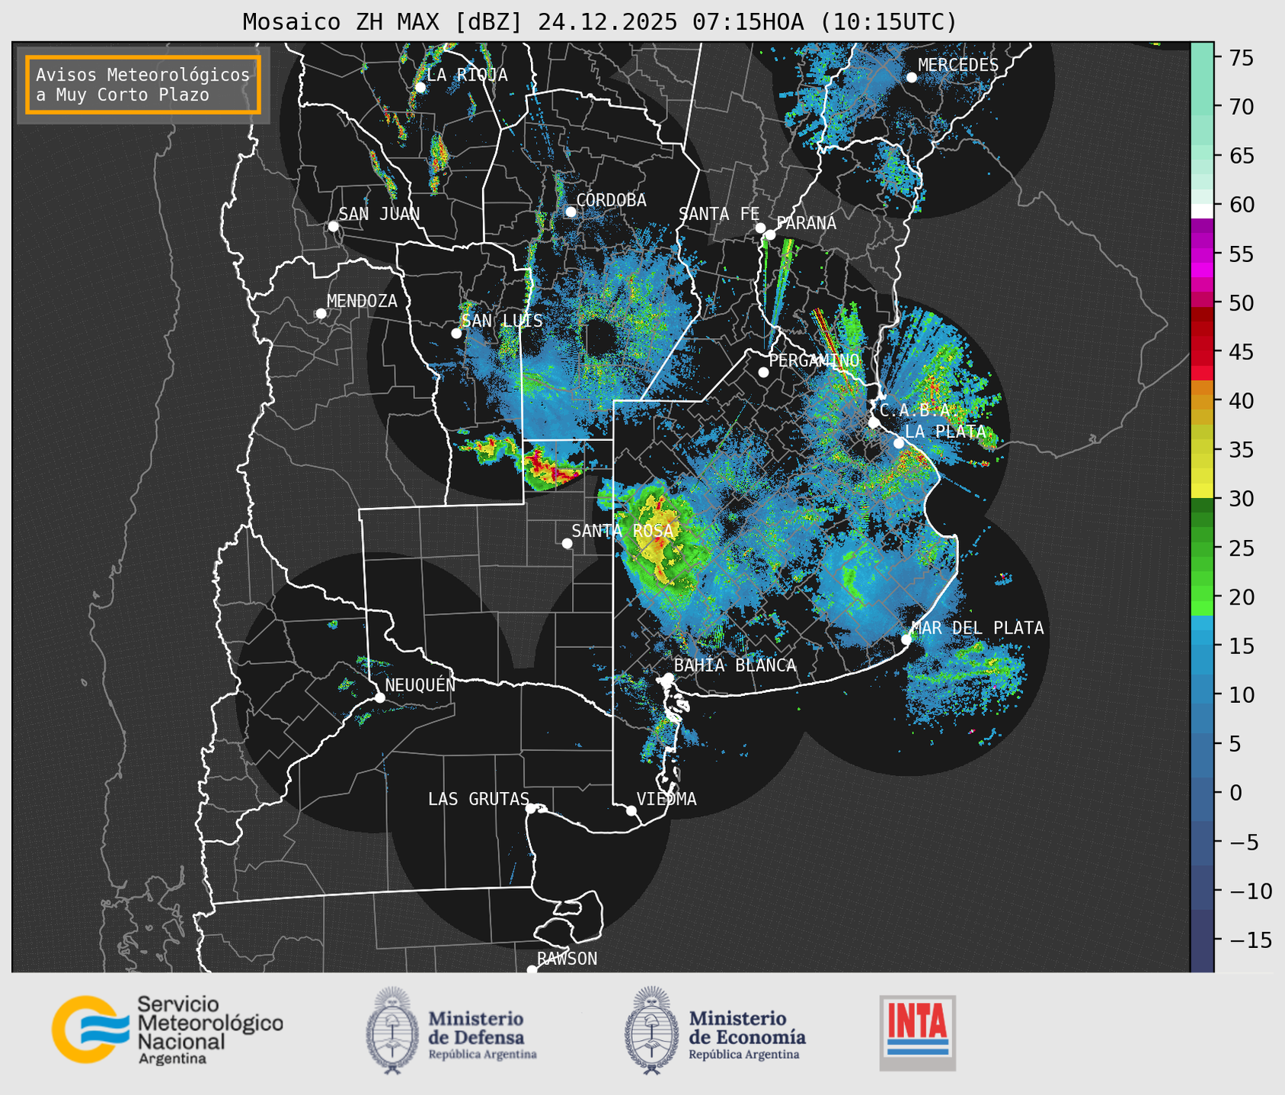Click the MAR DEL PLATA label text

978,628
